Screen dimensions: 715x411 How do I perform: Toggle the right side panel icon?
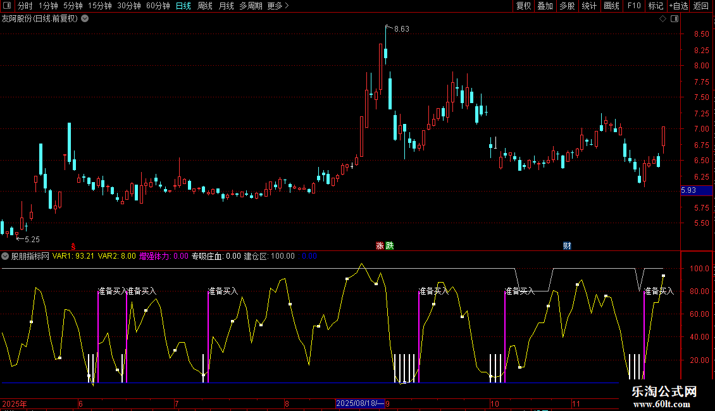675,19
